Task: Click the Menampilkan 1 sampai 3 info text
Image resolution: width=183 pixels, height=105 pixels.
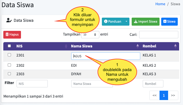Action: pyautogui.click(x=33, y=96)
